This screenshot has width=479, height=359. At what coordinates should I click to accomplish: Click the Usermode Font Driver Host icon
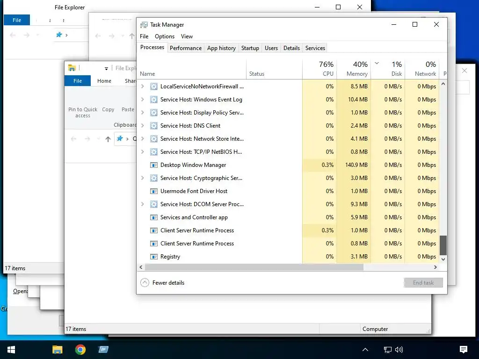[153, 191]
